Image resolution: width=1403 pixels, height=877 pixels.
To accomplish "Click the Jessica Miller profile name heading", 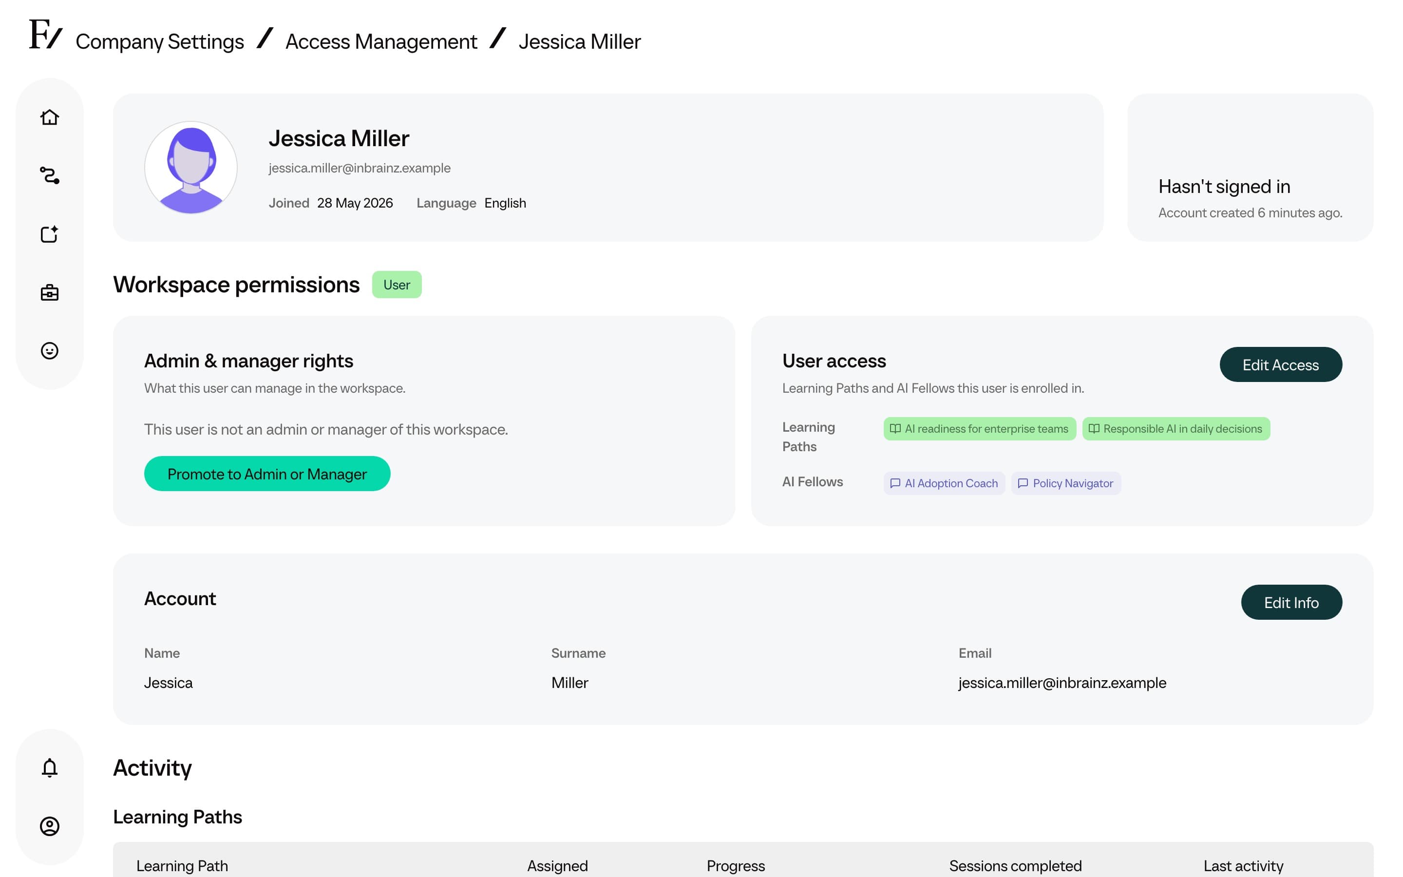I will point(339,138).
